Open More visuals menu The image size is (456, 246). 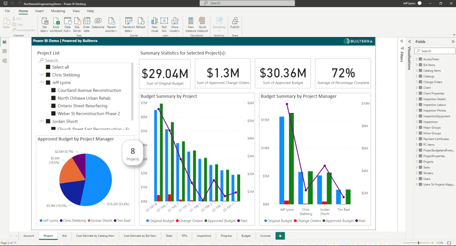[175, 25]
